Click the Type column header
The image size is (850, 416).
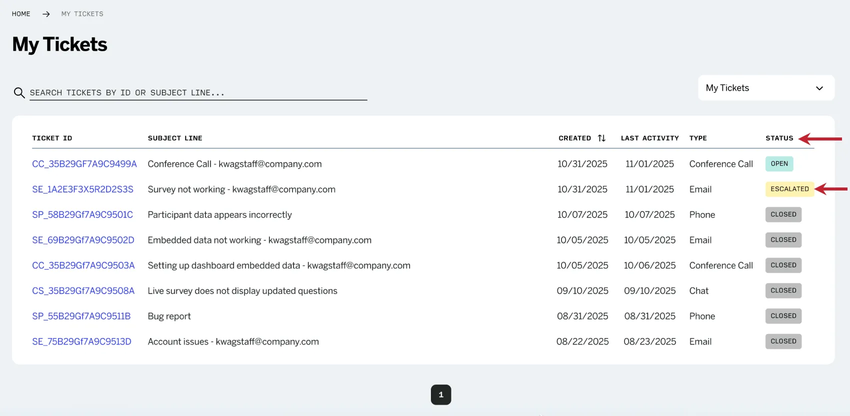coord(698,138)
